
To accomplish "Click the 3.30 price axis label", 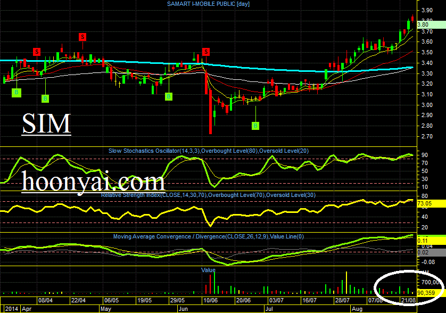I will (x=427, y=73).
